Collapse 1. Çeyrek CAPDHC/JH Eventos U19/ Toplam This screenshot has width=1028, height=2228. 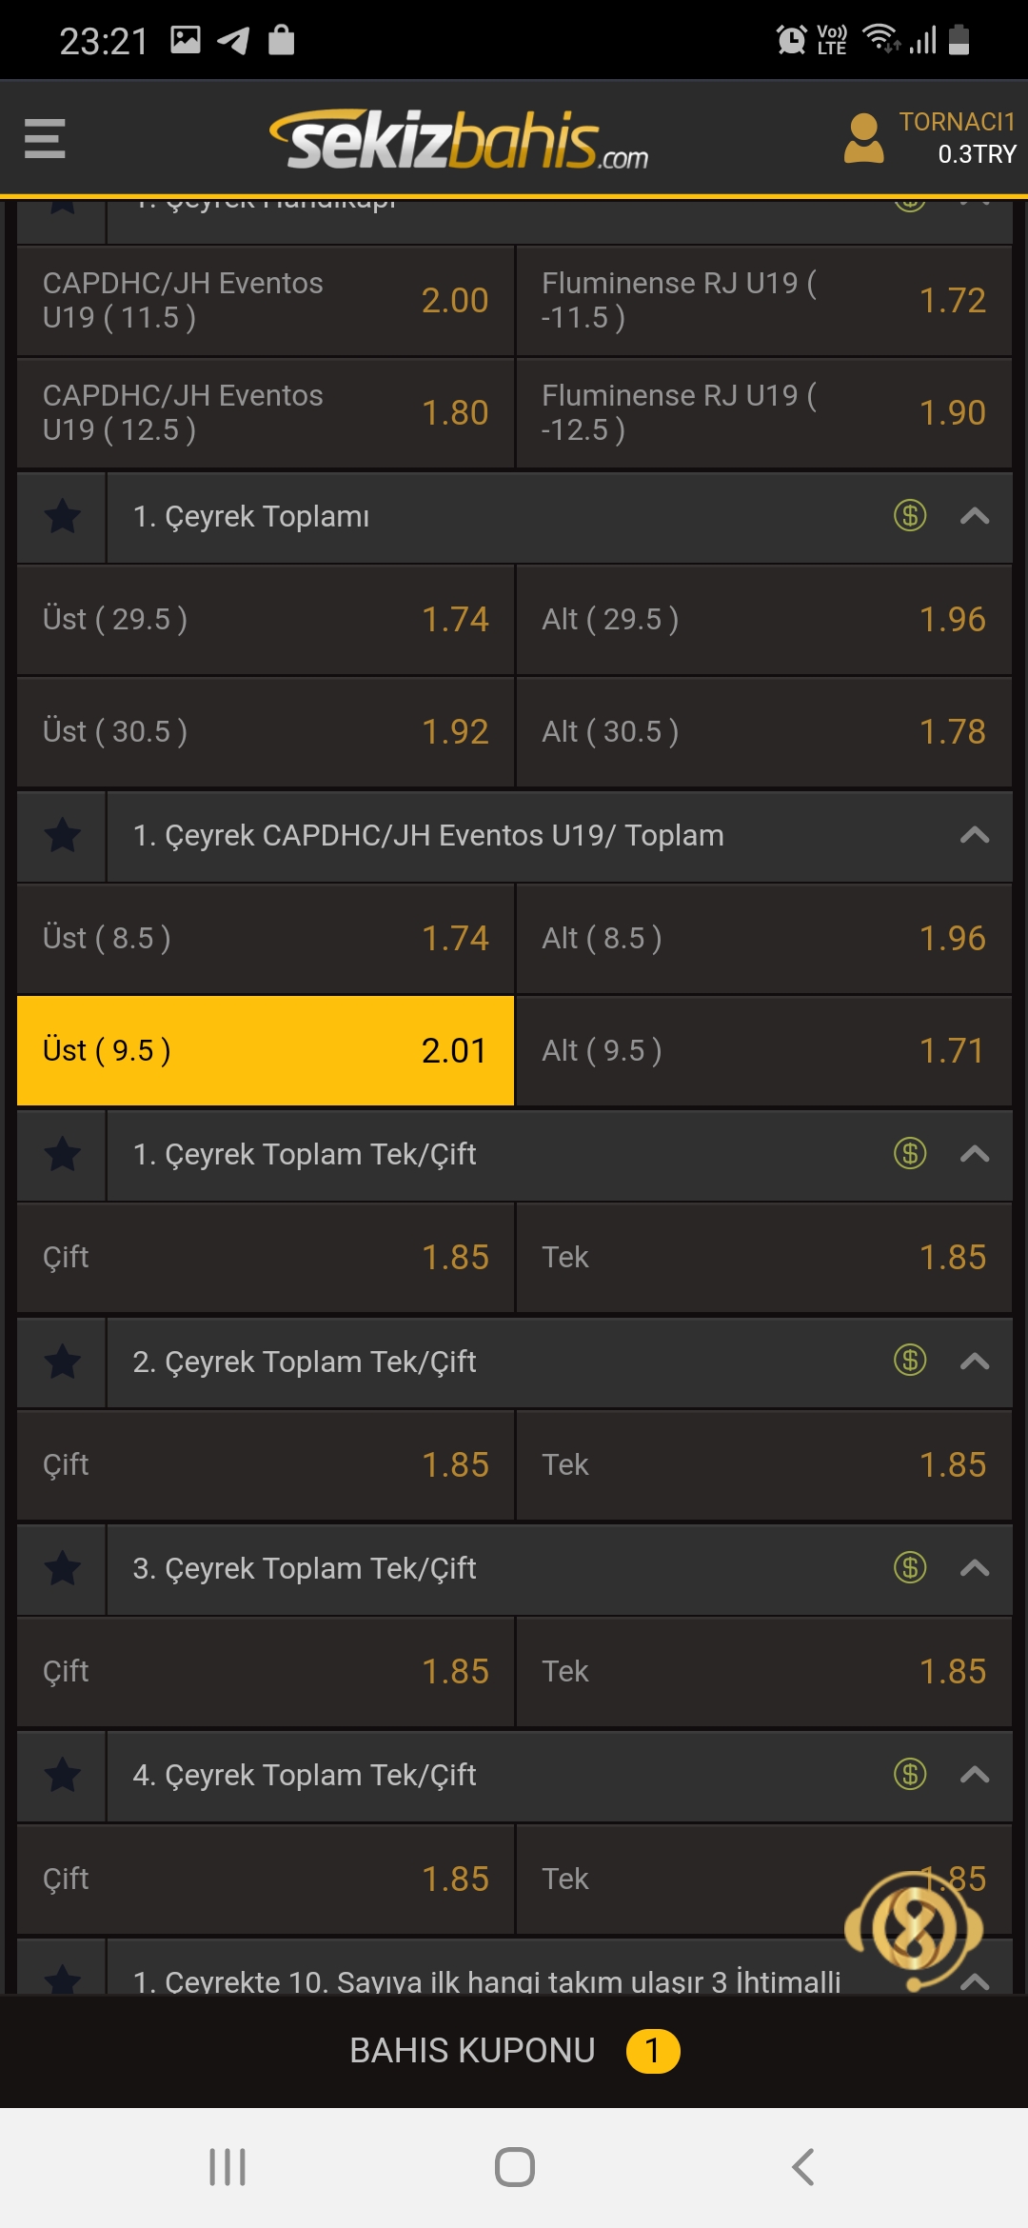[975, 835]
